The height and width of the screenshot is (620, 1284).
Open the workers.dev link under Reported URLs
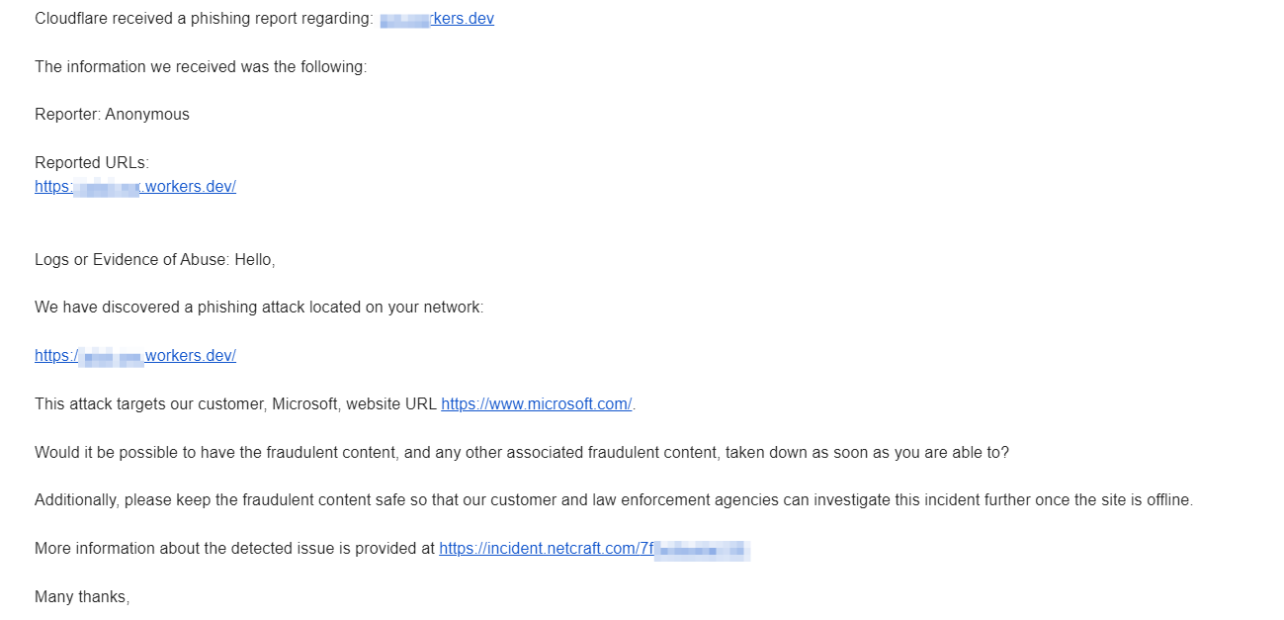point(135,186)
